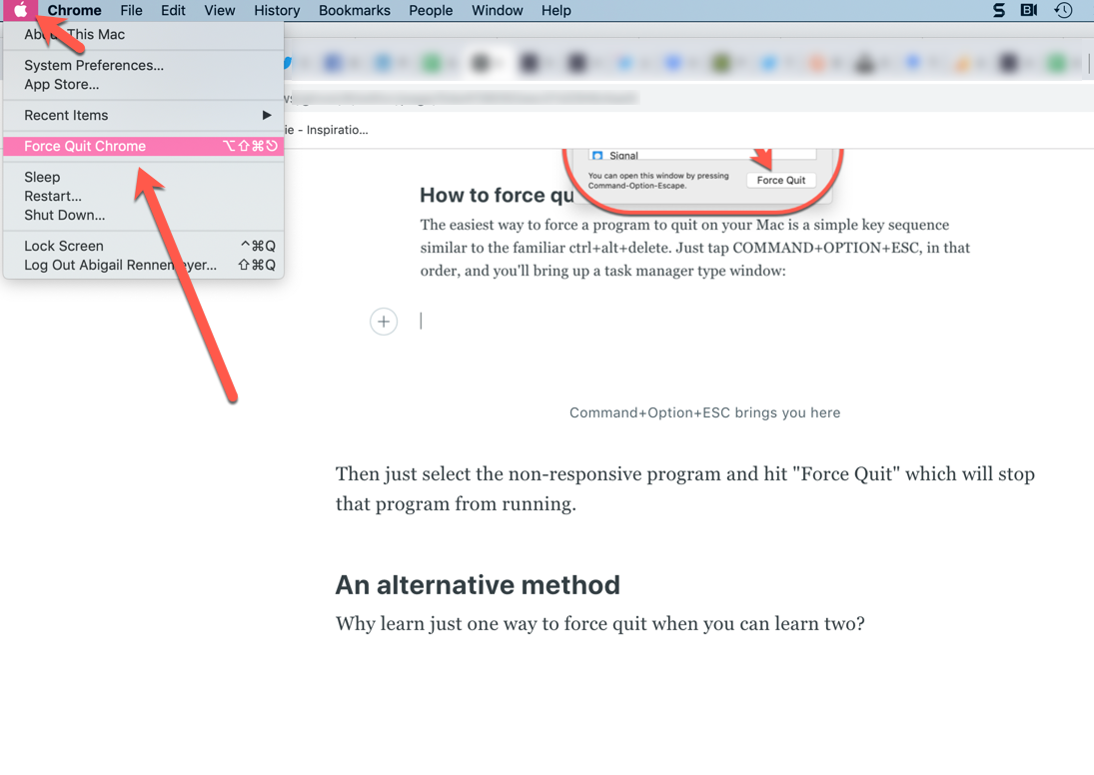Select Log Out Abigail menu entry

(143, 265)
